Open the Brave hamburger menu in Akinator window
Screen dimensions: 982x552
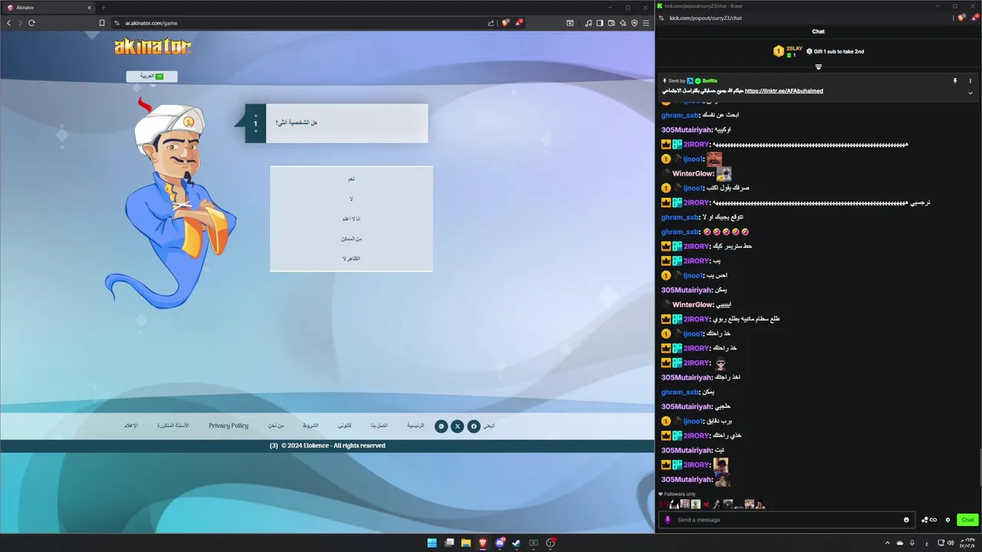[646, 23]
